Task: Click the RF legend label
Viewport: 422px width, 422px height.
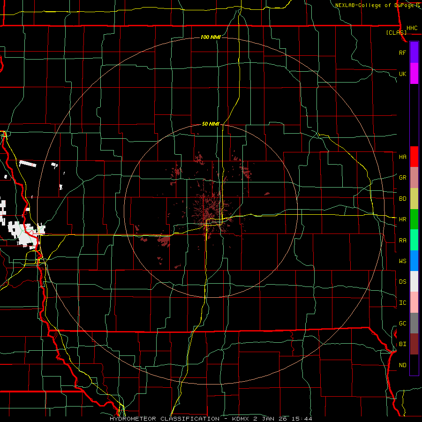Action: (402, 53)
